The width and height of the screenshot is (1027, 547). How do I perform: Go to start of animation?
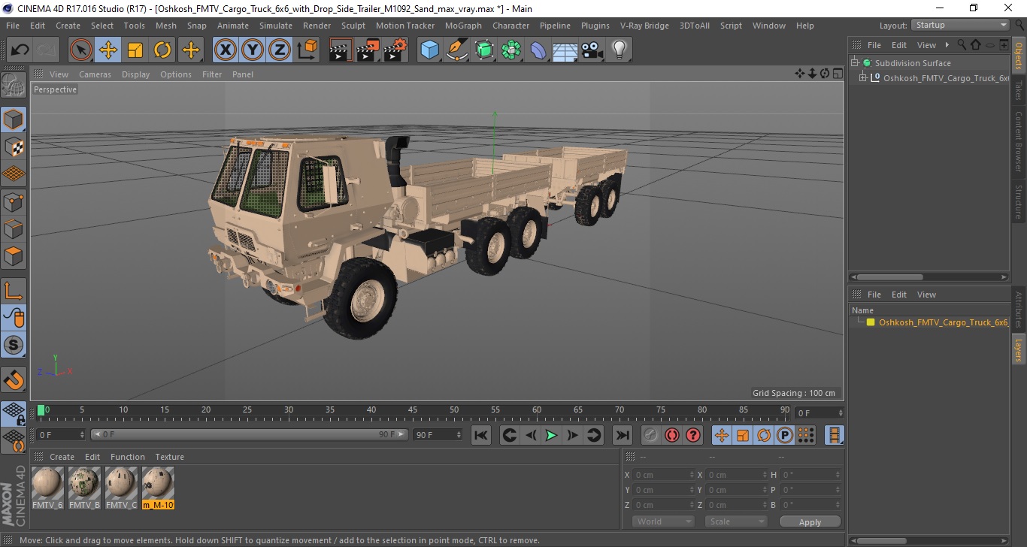click(481, 435)
